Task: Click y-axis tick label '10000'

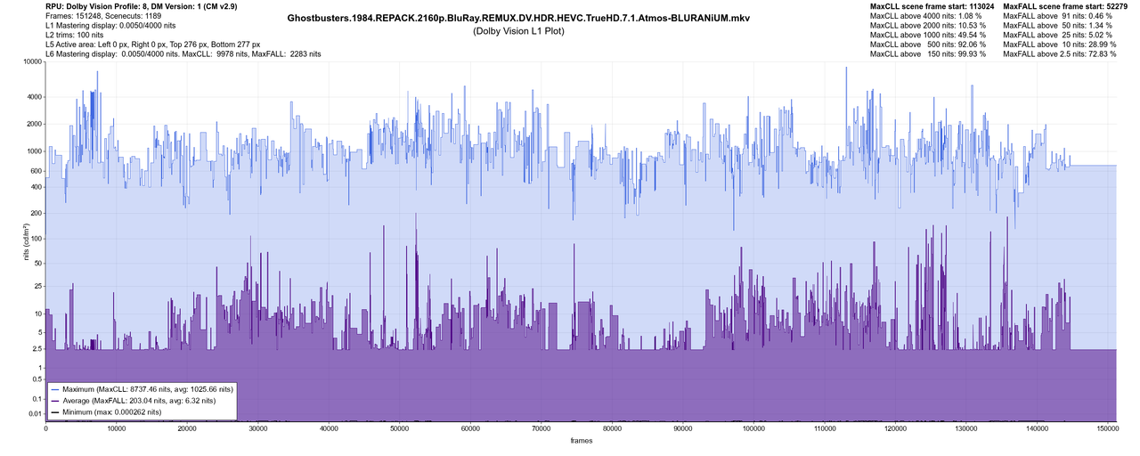Action: coord(32,61)
